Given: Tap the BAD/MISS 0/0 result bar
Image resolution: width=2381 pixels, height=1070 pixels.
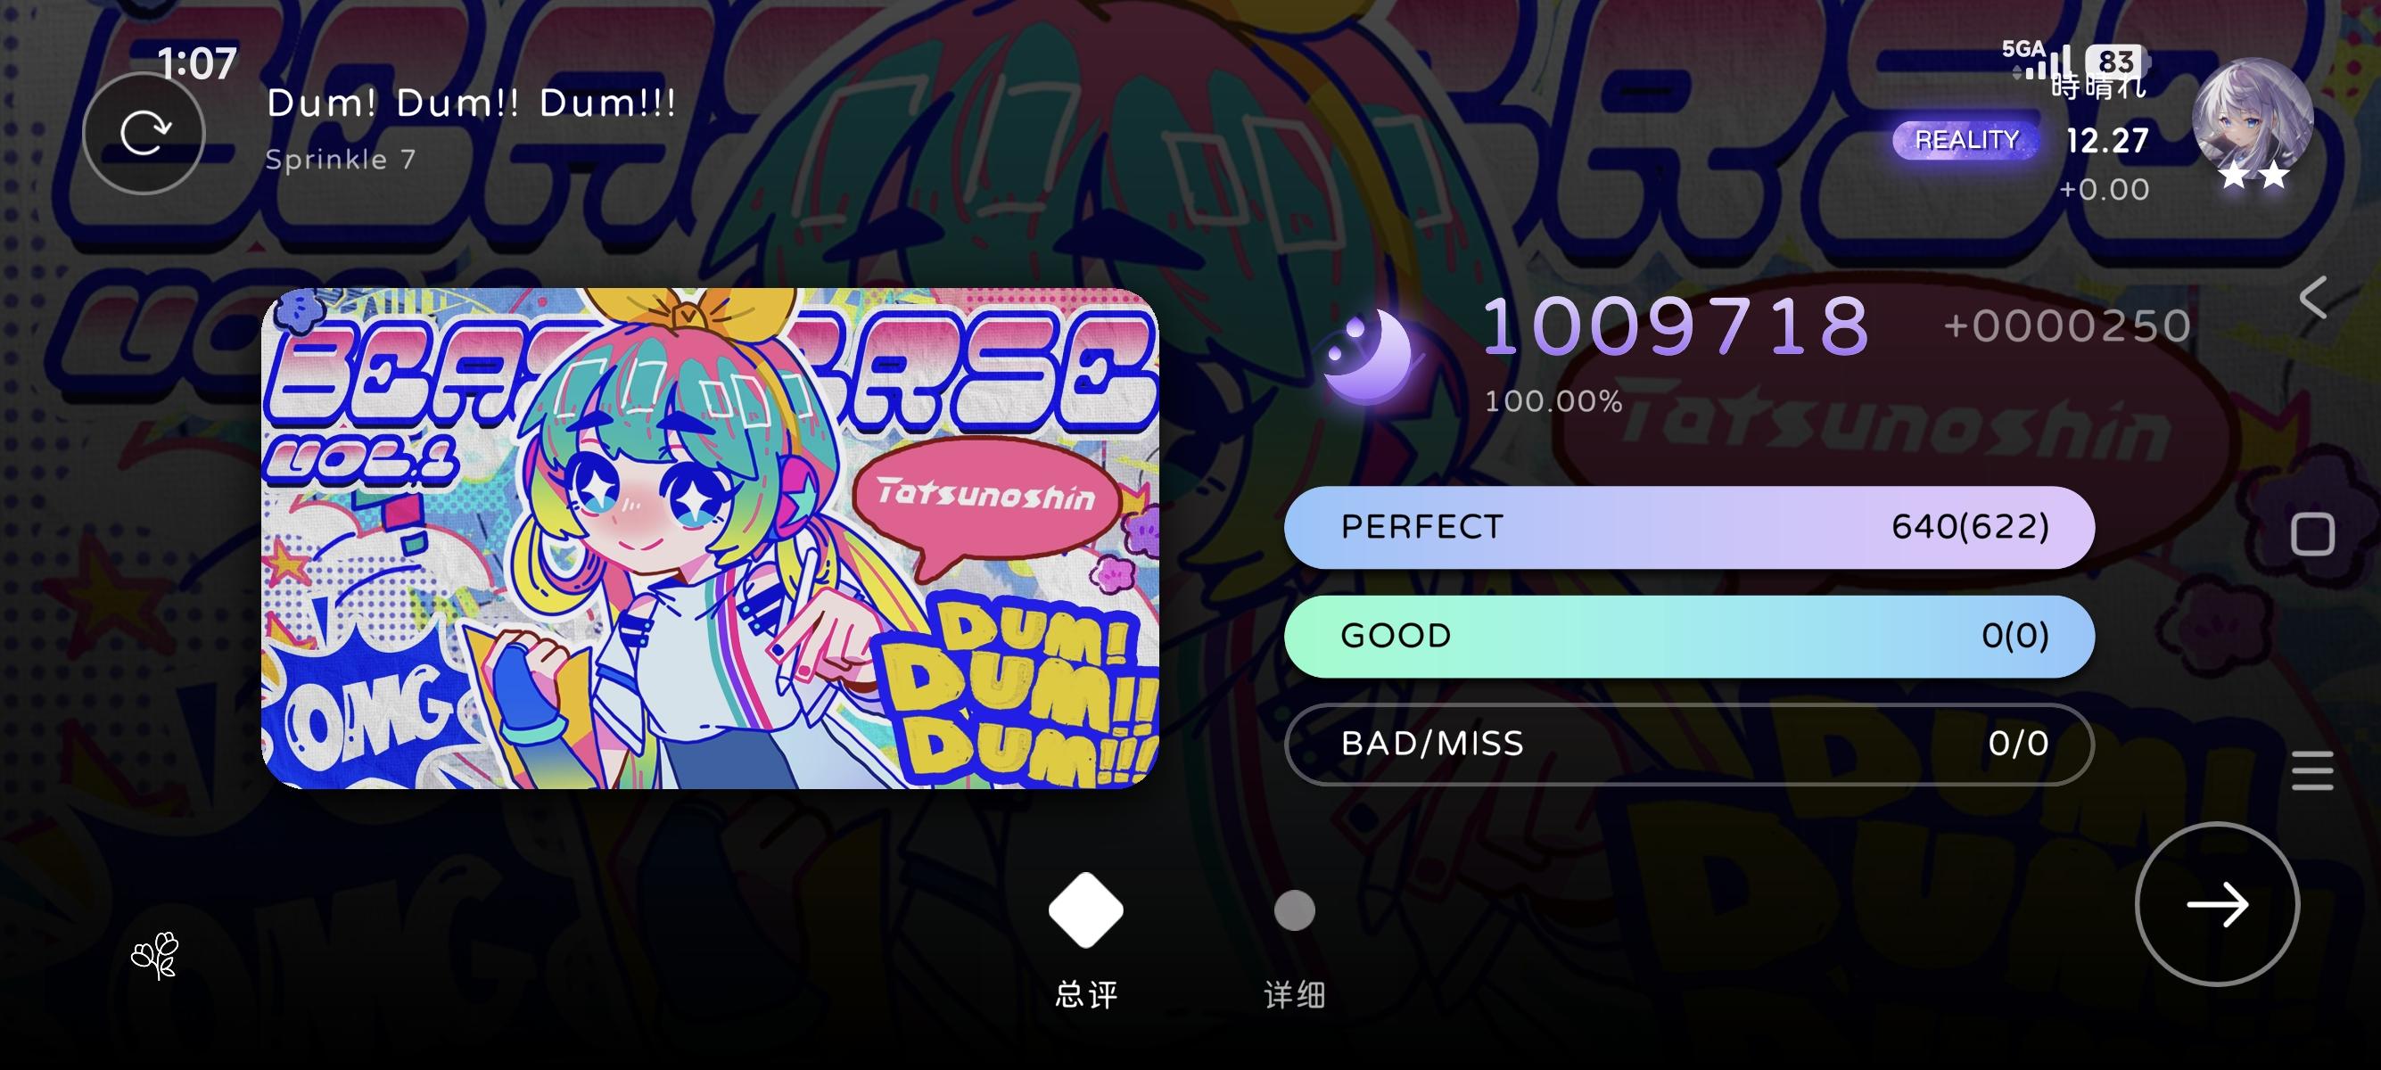Looking at the screenshot, I should point(1689,744).
